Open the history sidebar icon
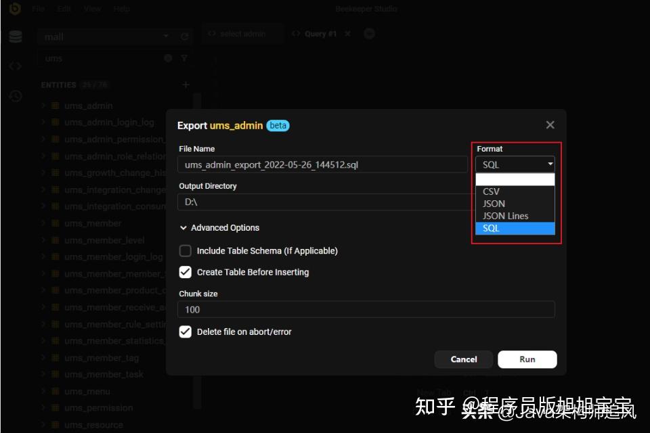This screenshot has height=433, width=650. click(x=16, y=96)
